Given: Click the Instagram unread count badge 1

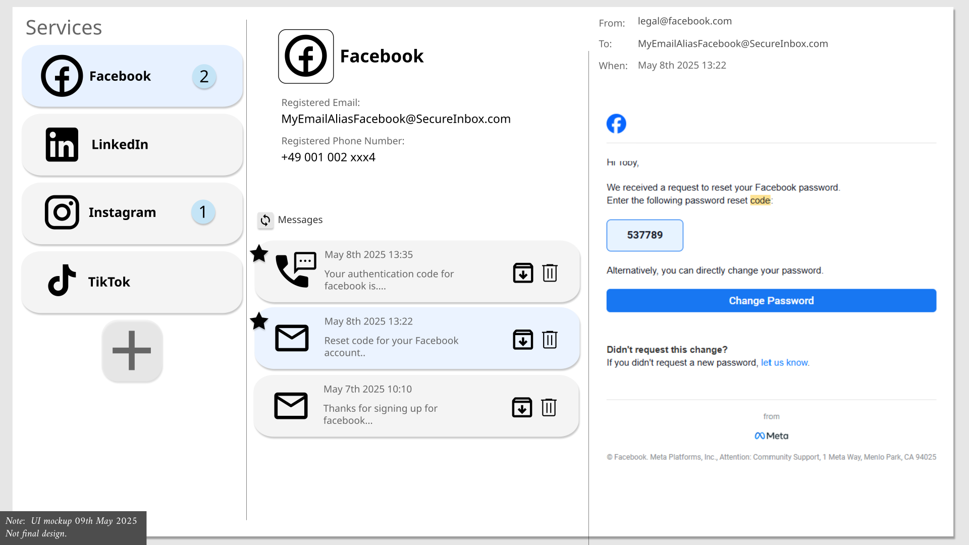Looking at the screenshot, I should (203, 212).
